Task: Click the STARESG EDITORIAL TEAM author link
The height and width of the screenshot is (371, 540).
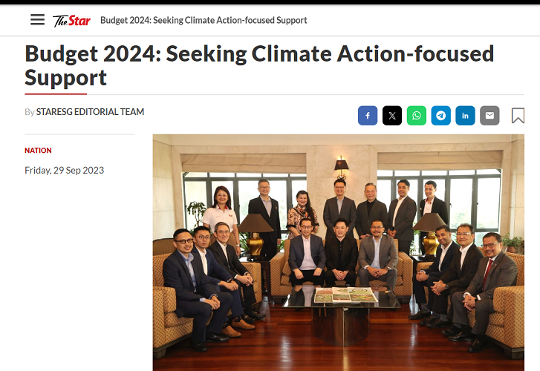Action: click(x=90, y=112)
